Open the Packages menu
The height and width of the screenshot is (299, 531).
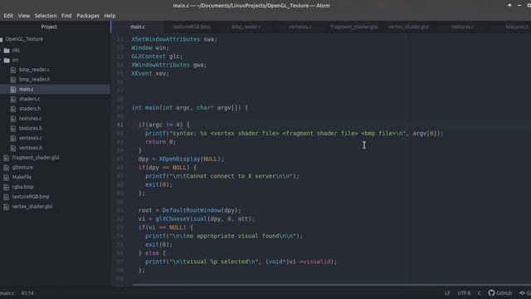tap(88, 16)
